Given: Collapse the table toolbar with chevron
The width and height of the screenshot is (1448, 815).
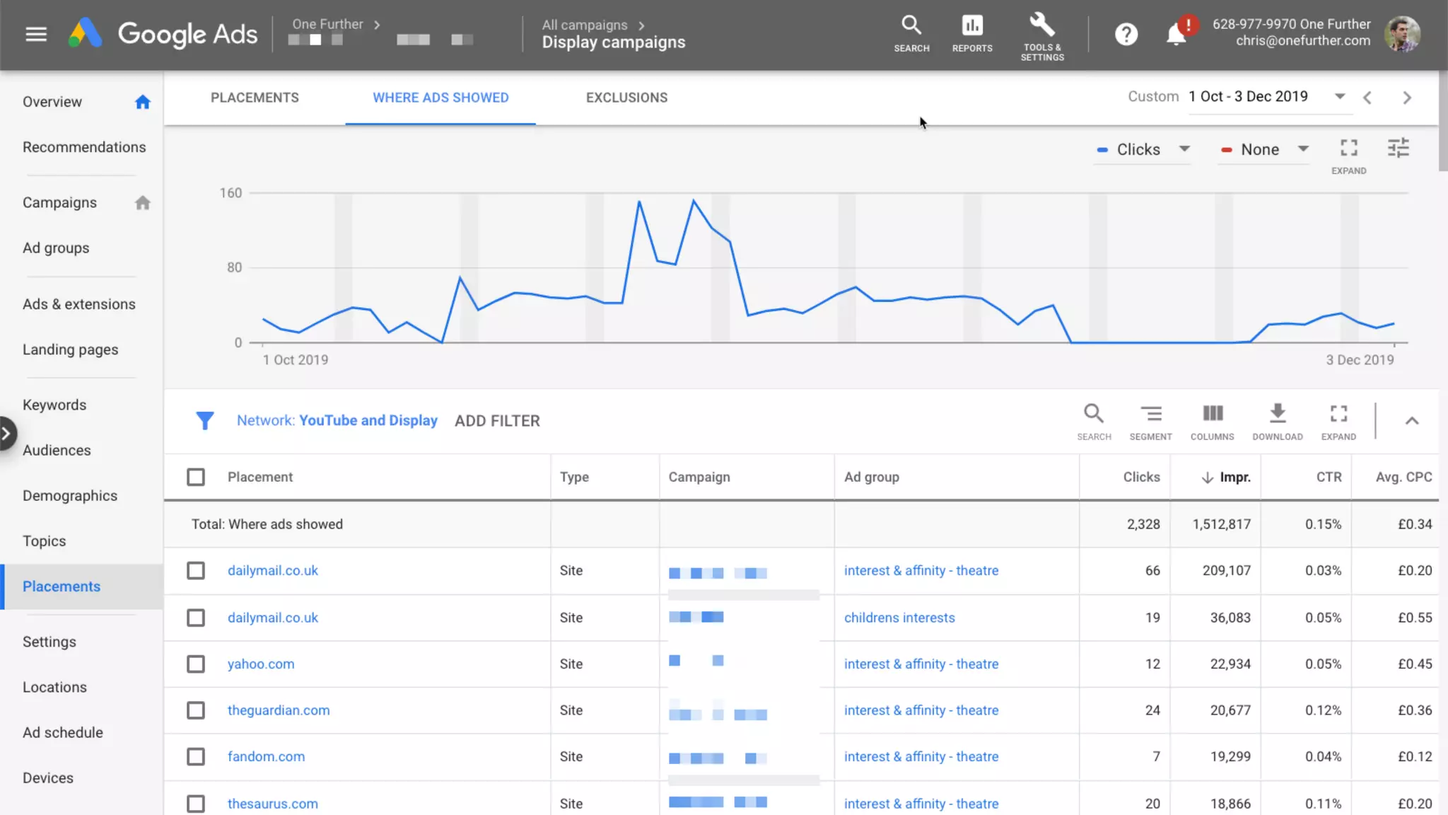Looking at the screenshot, I should click(x=1411, y=421).
